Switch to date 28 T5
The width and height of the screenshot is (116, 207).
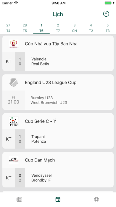coord(25,28)
